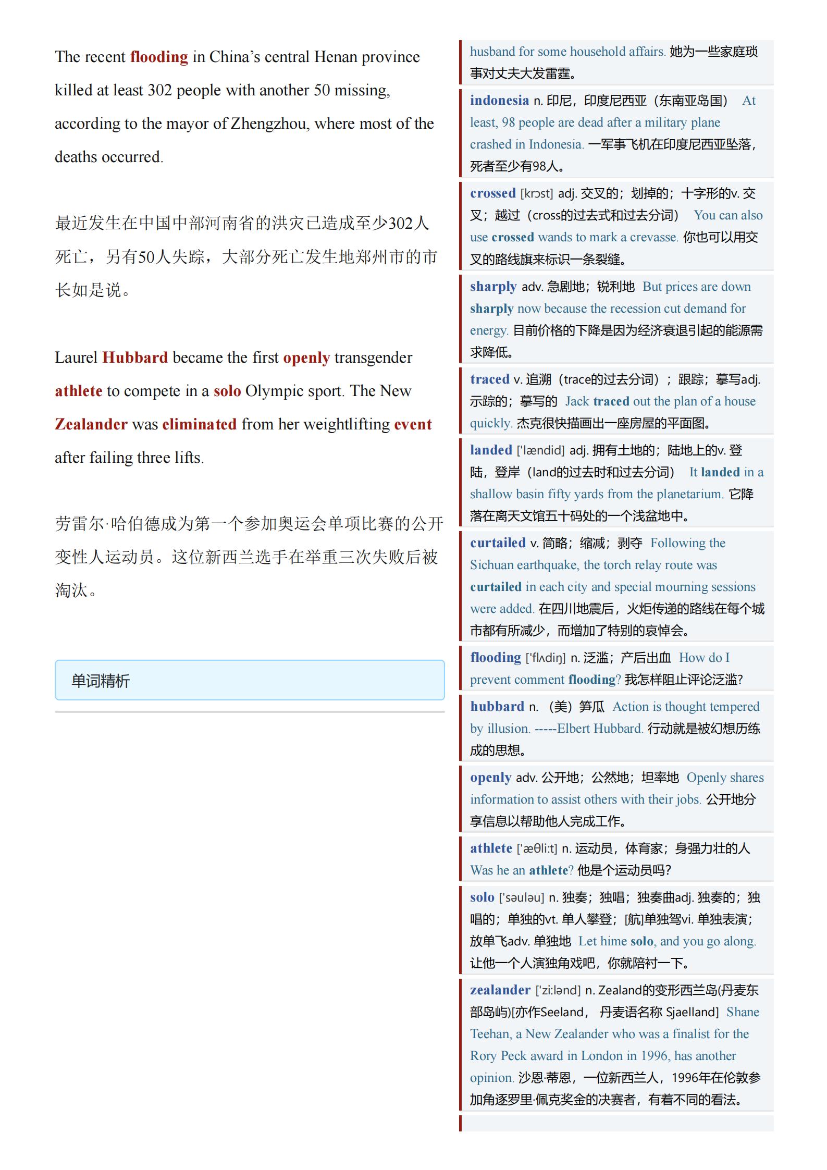Click the sentence 'Was he an athlete?'
Screen dimensions: 827x1170
(522, 870)
